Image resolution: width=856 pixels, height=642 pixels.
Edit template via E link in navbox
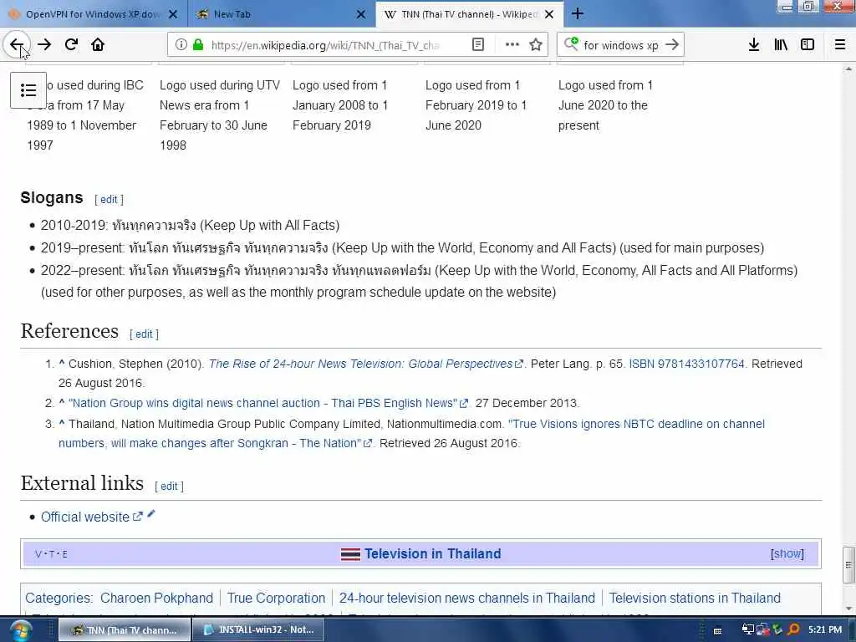point(64,554)
